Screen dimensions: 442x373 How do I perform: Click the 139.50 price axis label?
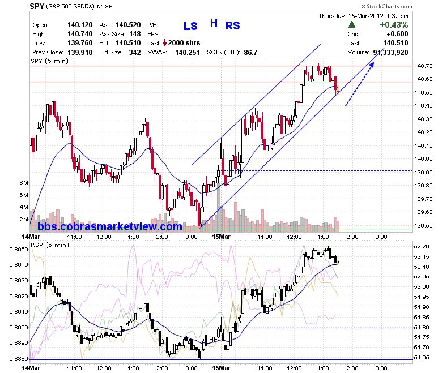[423, 225]
